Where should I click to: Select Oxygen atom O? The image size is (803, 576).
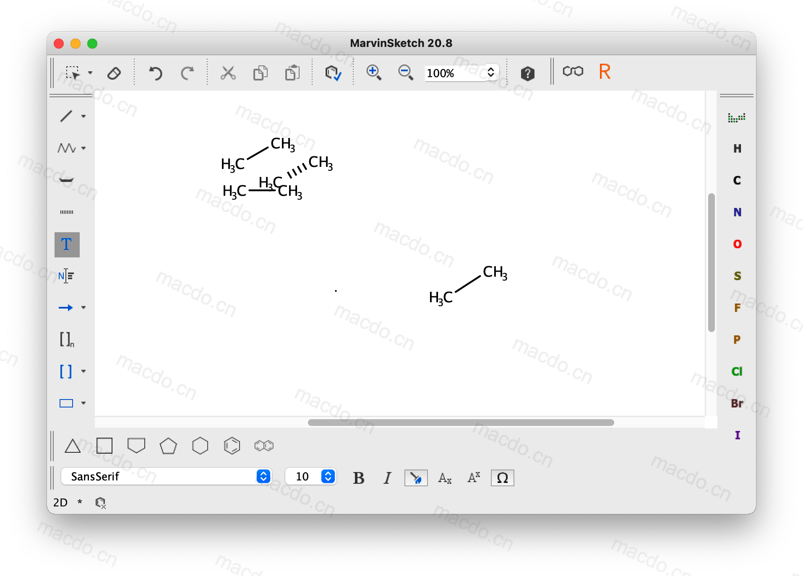(x=737, y=244)
